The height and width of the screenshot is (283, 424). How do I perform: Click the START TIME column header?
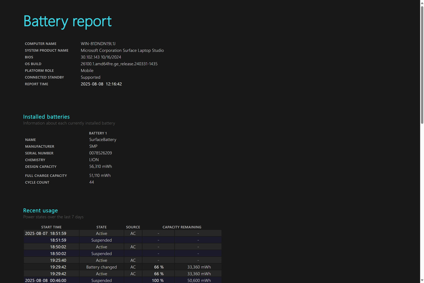point(51,227)
